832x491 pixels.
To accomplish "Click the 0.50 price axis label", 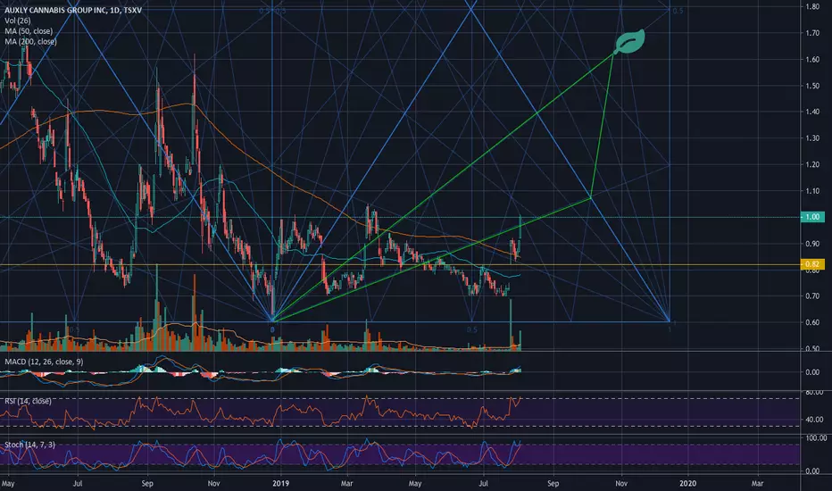I will pos(812,348).
